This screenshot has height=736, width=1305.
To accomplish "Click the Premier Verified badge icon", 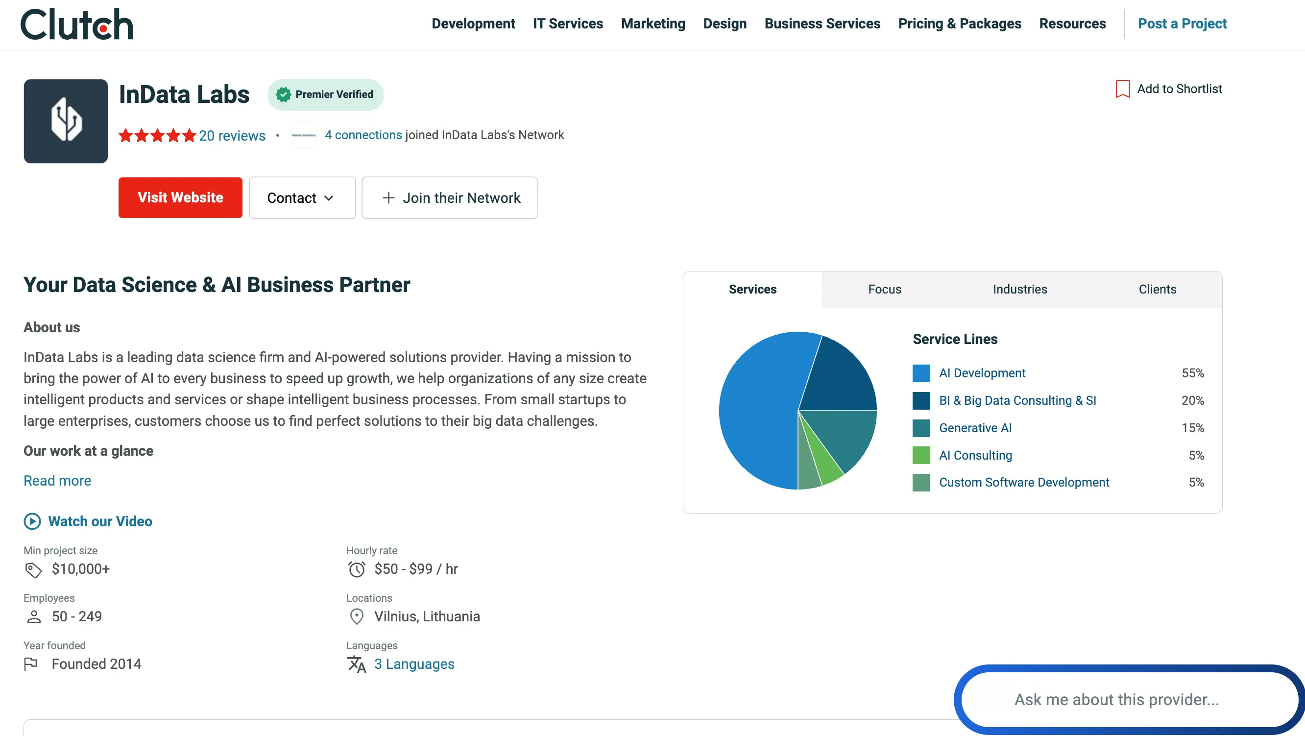I will pyautogui.click(x=283, y=94).
